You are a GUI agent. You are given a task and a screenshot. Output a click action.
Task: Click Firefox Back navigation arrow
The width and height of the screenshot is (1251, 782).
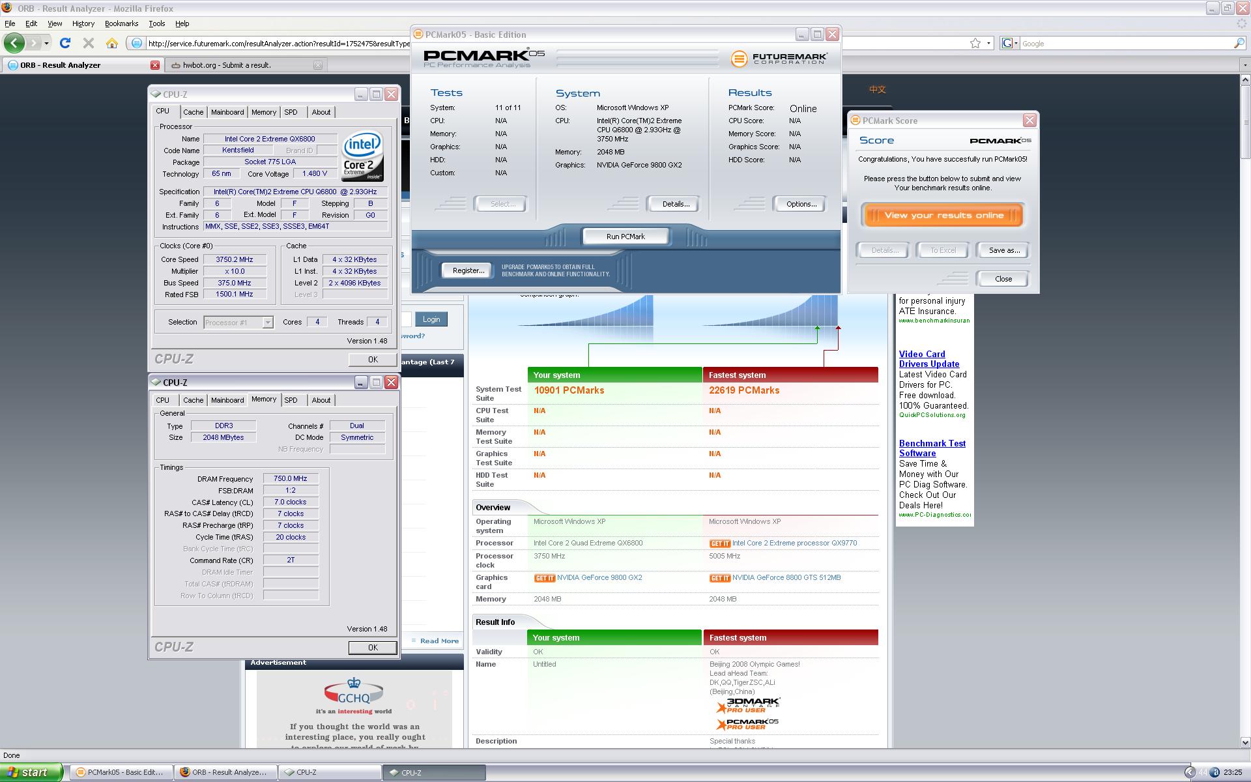pos(14,43)
